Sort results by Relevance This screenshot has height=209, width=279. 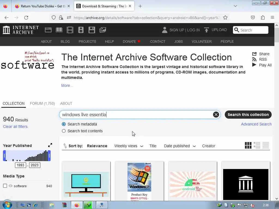(97, 146)
